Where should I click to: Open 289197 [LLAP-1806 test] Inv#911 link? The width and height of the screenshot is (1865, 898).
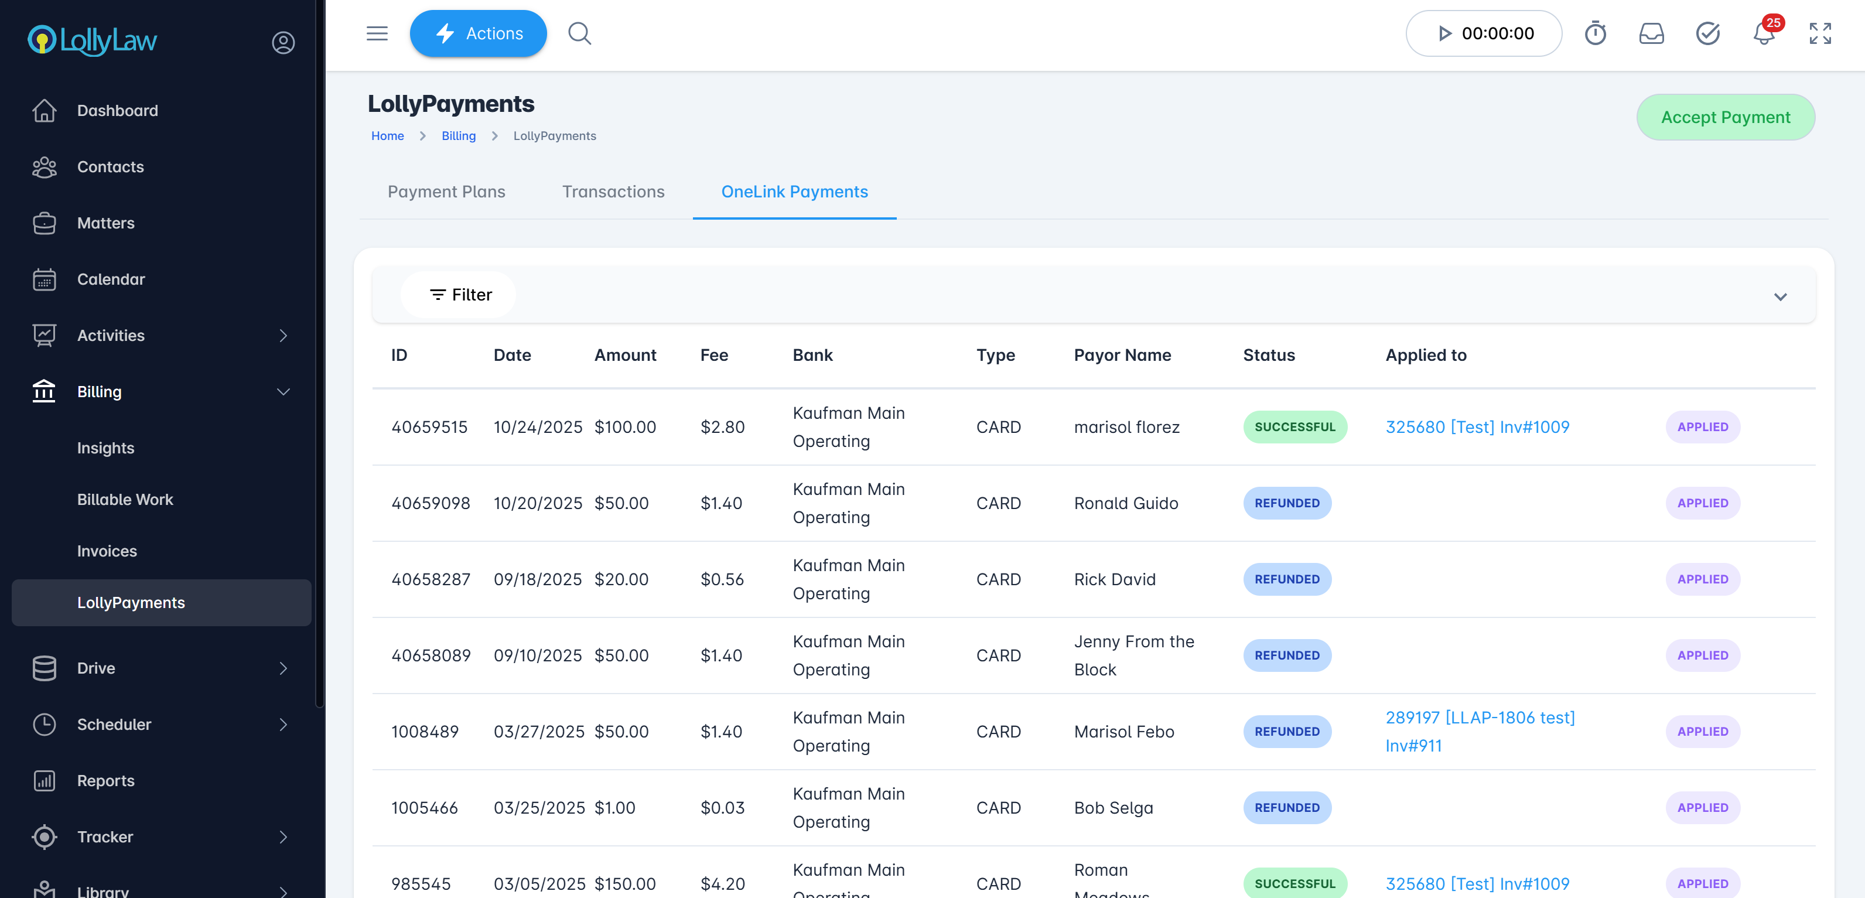click(1480, 732)
